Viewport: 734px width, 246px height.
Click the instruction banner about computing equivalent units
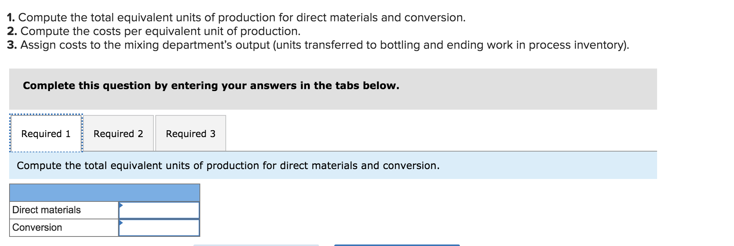click(x=228, y=165)
